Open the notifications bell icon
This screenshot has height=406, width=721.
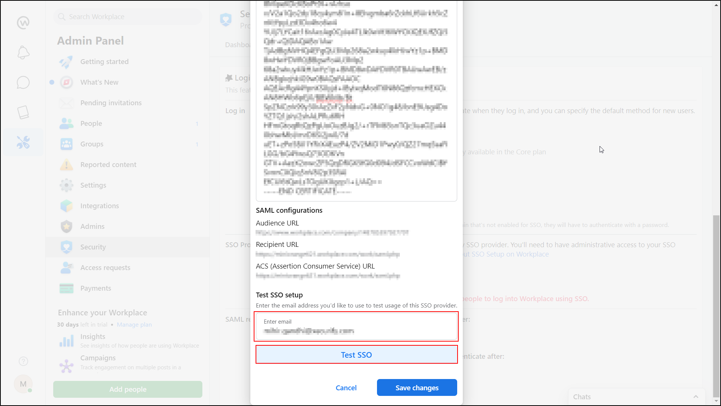pos(23,52)
